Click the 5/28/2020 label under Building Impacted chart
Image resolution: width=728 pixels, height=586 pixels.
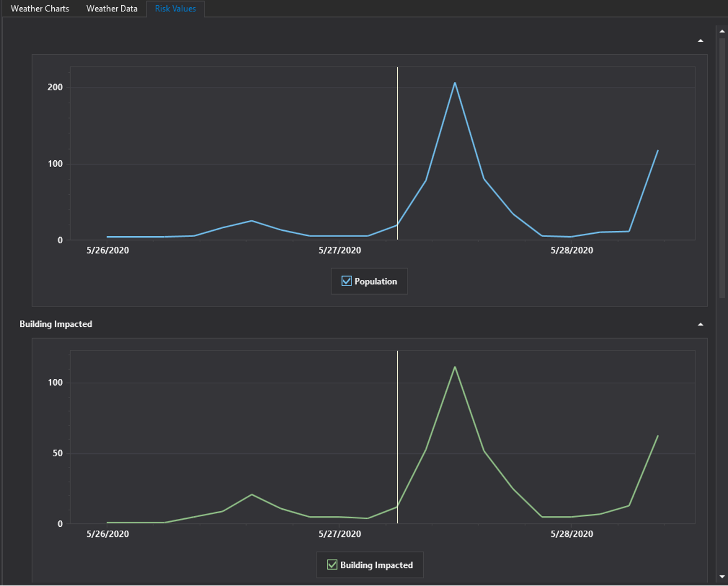coord(572,534)
